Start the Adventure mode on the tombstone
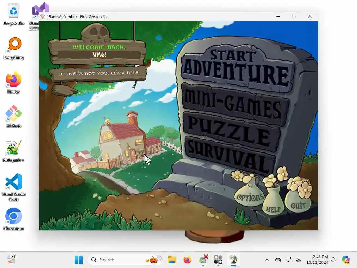This screenshot has width=357, height=268. click(x=237, y=69)
